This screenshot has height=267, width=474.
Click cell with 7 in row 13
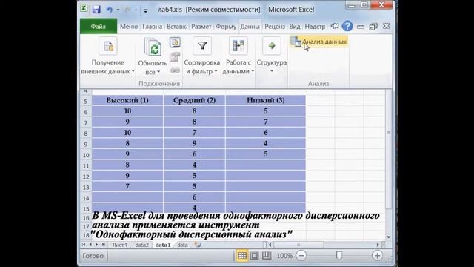pyautogui.click(x=127, y=186)
